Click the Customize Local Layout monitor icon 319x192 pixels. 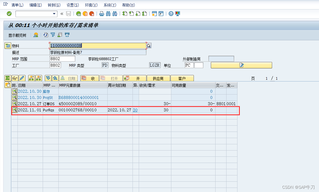tap(178, 14)
